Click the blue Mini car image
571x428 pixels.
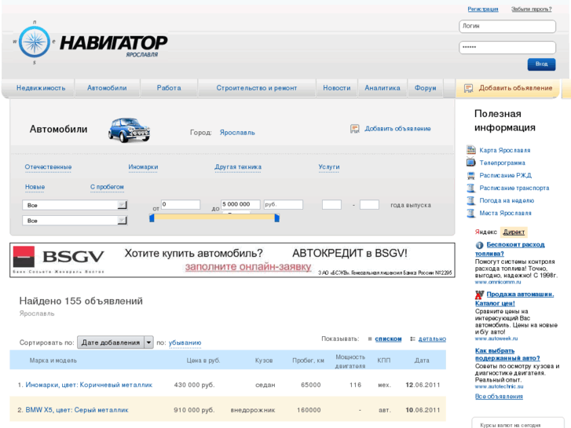pos(129,130)
